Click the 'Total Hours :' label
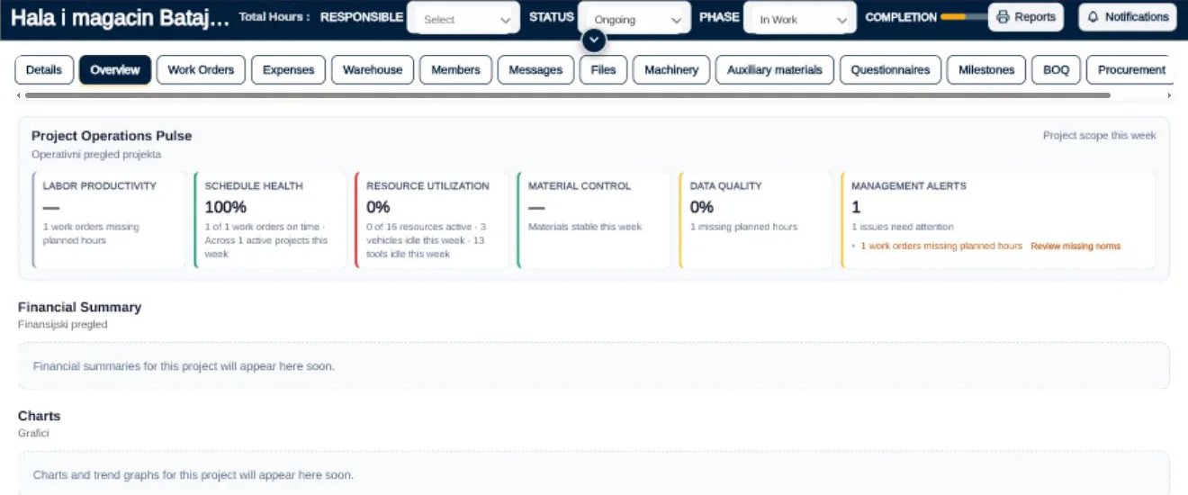This screenshot has height=495, width=1188. pyautogui.click(x=274, y=17)
